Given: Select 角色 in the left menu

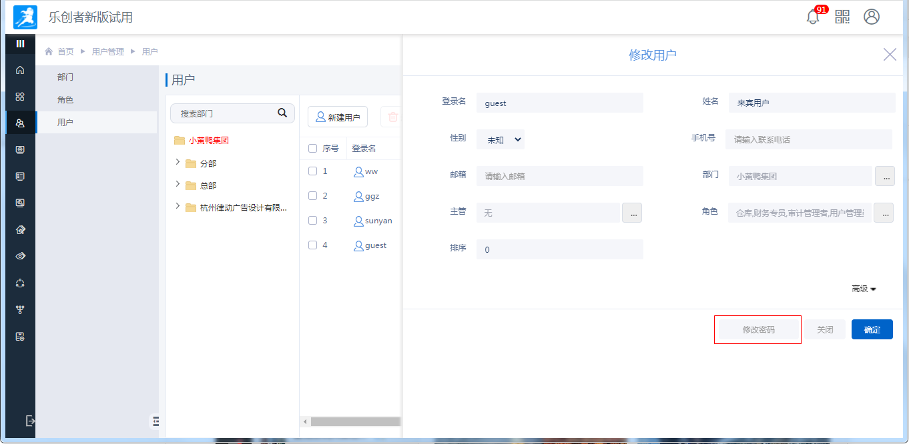Looking at the screenshot, I should [65, 100].
